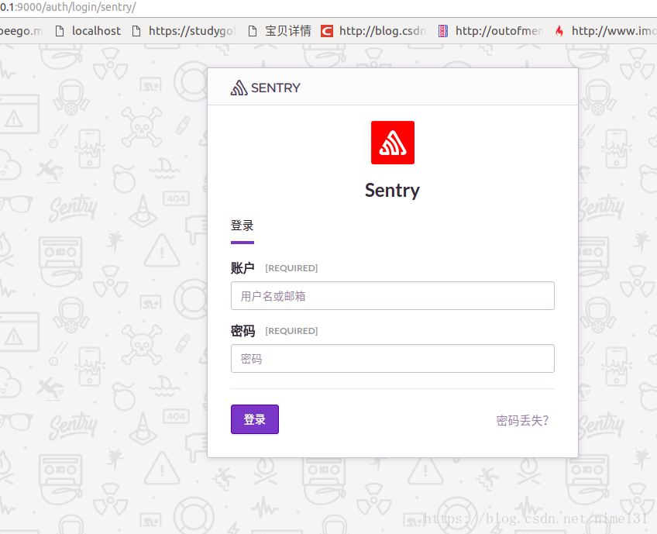Click the flame bookmark favicon

(559, 31)
